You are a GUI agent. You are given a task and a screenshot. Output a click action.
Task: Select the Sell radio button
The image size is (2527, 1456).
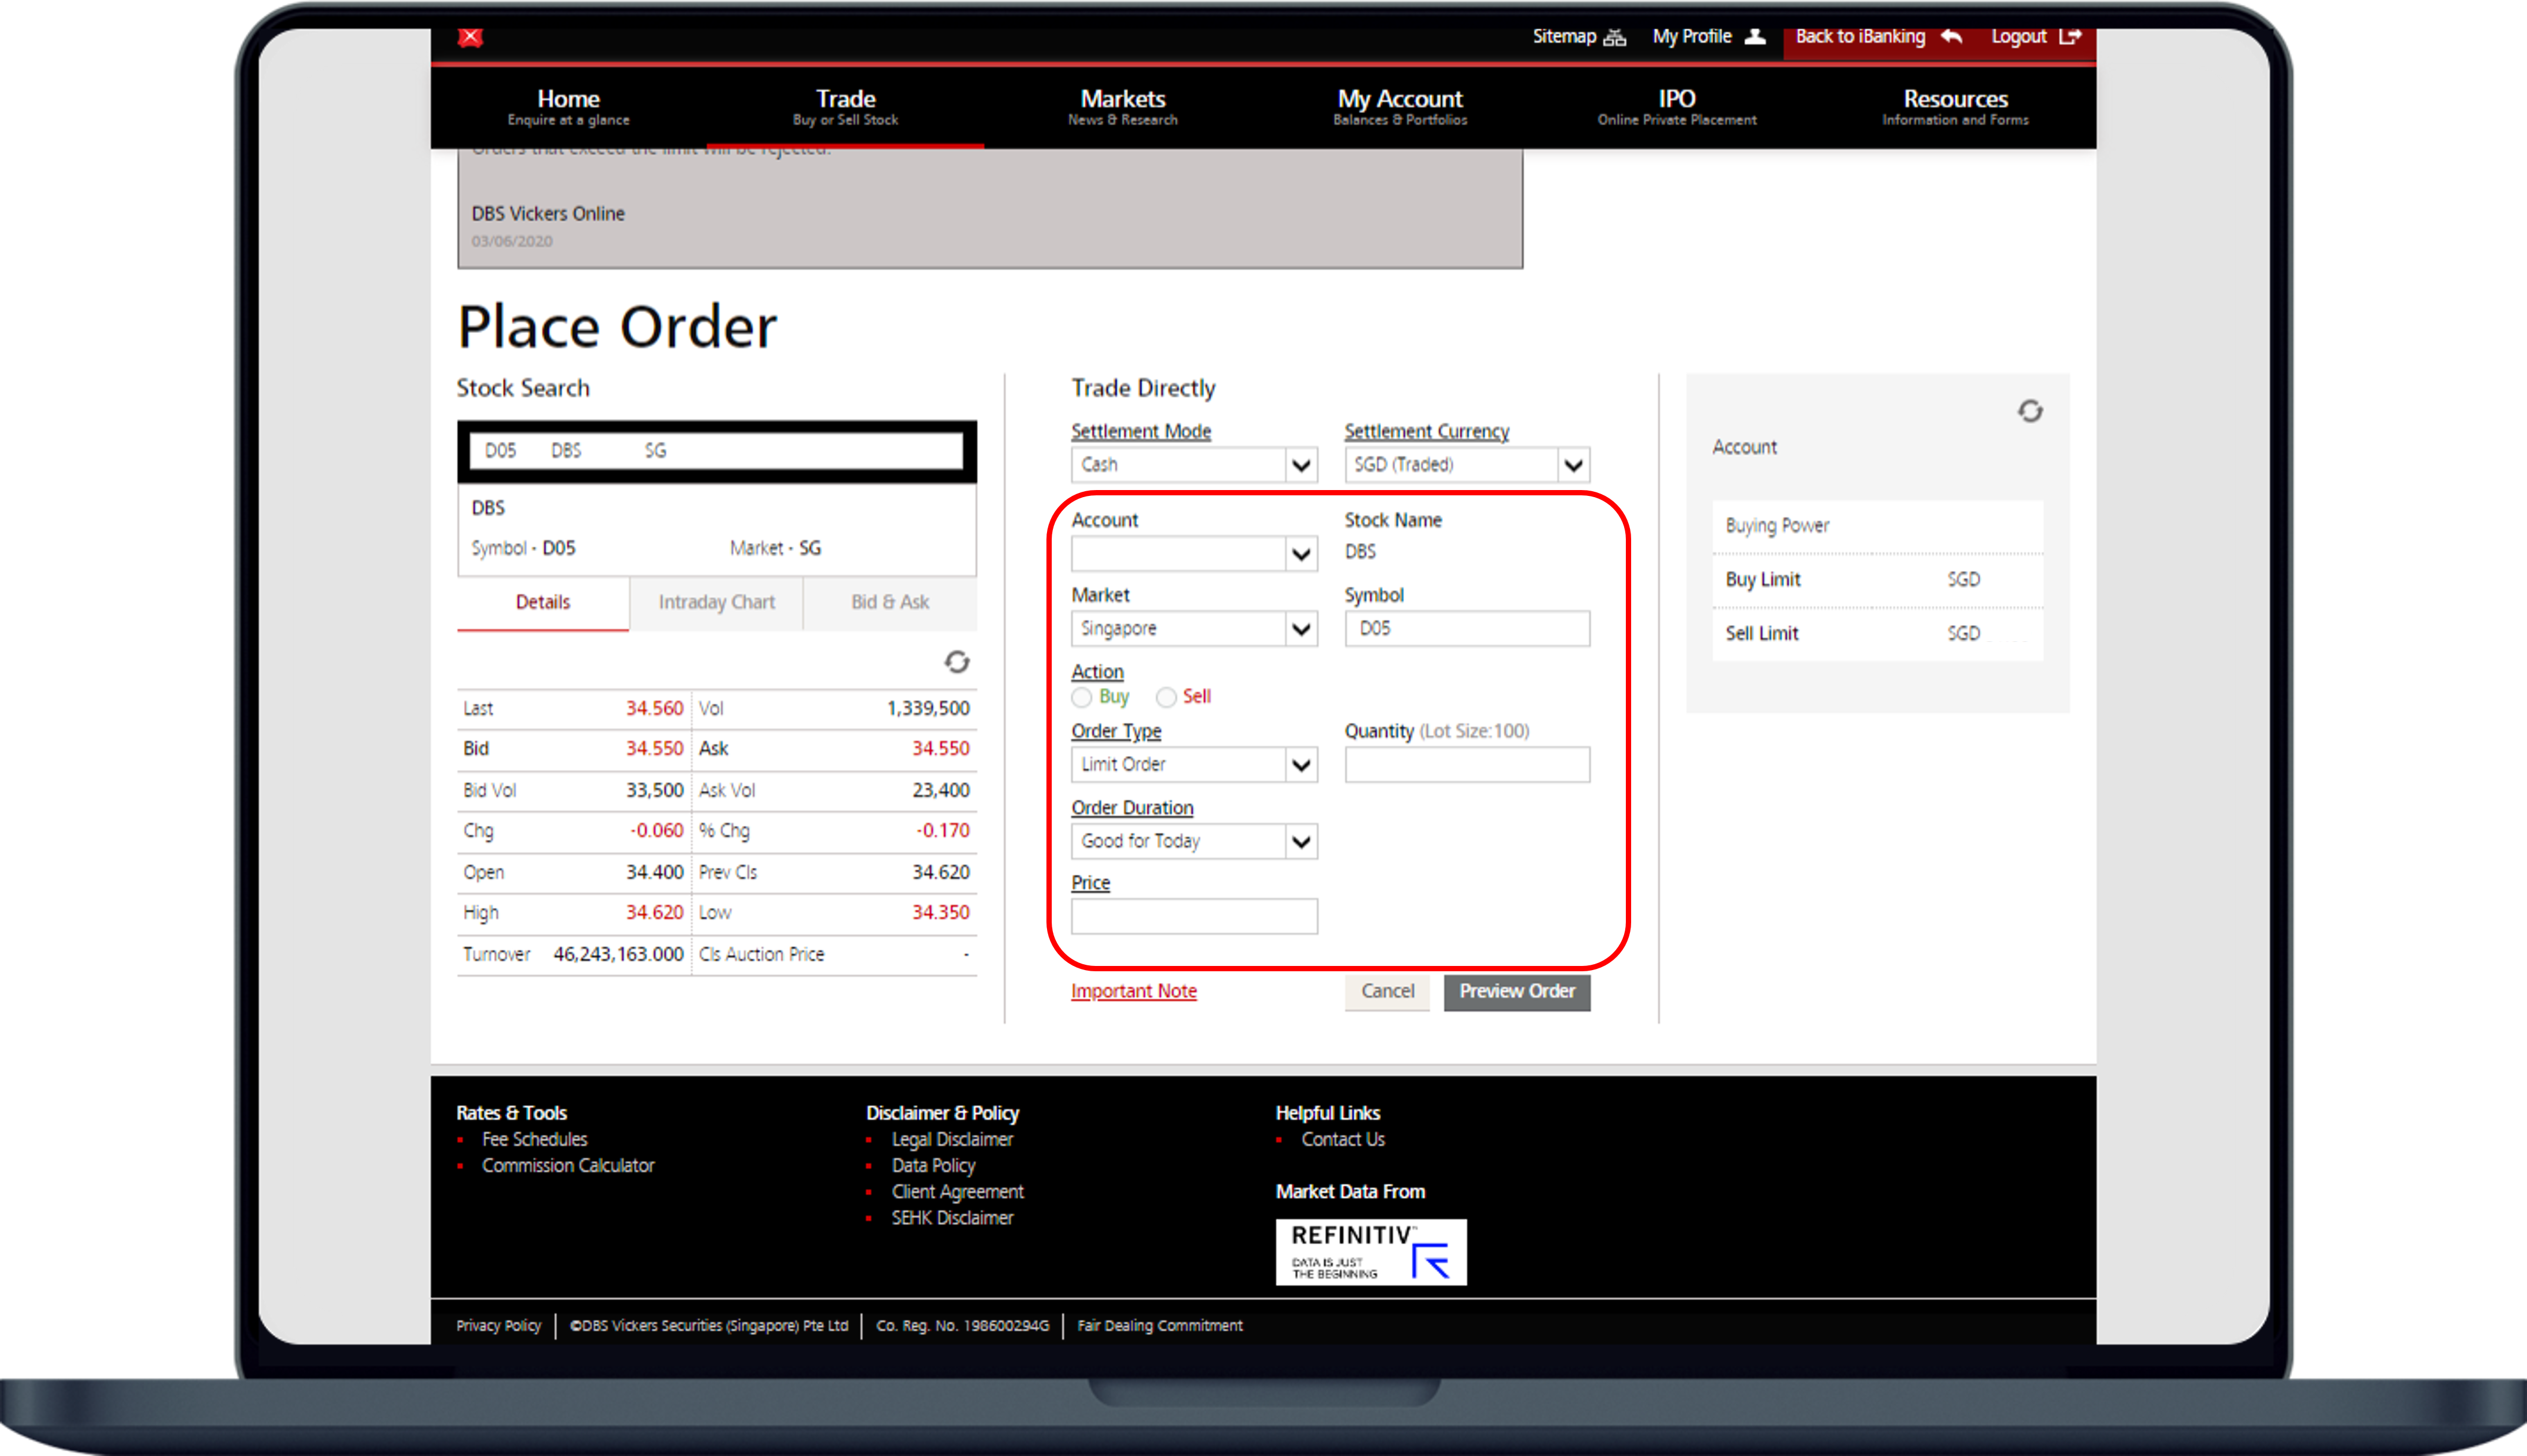pyautogui.click(x=1165, y=697)
